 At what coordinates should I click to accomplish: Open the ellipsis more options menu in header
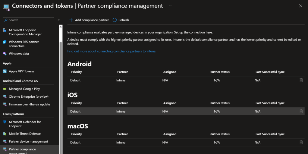171,6
